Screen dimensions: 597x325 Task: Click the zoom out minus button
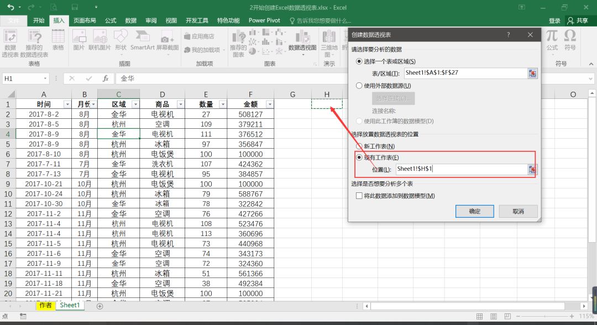(518, 316)
